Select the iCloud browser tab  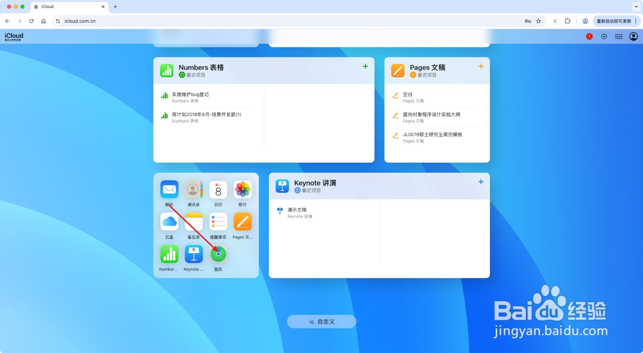69,7
